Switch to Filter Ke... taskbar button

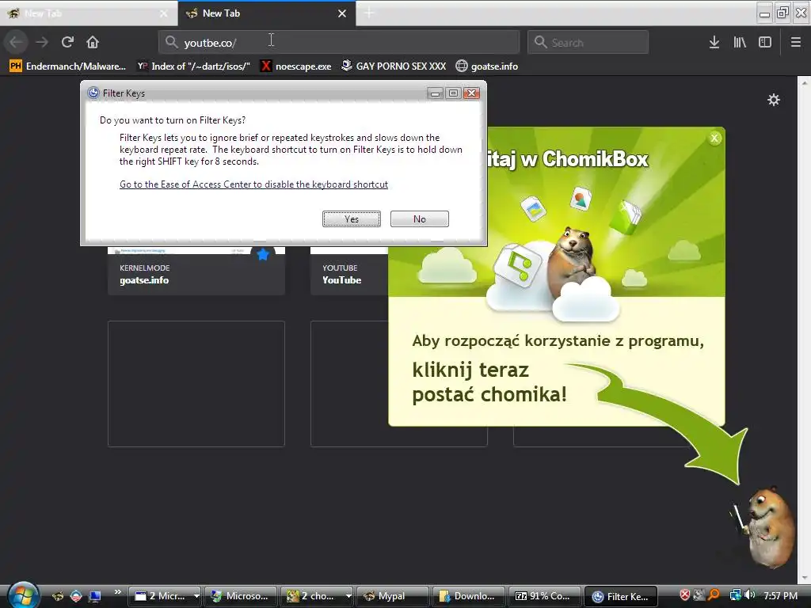tap(621, 596)
